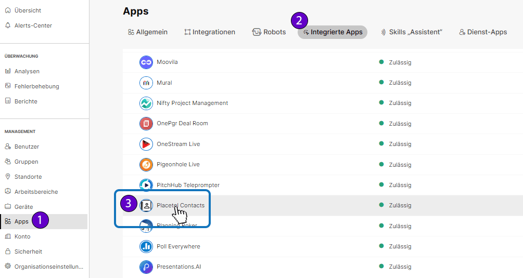
Task: Select OneStream Live name
Action: point(178,144)
